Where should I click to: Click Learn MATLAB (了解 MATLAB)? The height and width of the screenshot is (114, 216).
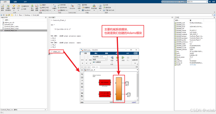point(109,10)
